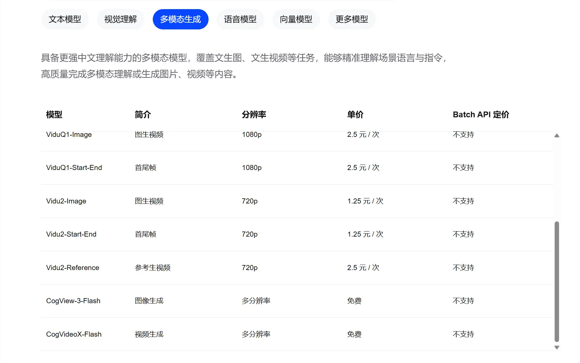Open the 视觉理解 tab
The image size is (580, 363).
pyautogui.click(x=121, y=19)
